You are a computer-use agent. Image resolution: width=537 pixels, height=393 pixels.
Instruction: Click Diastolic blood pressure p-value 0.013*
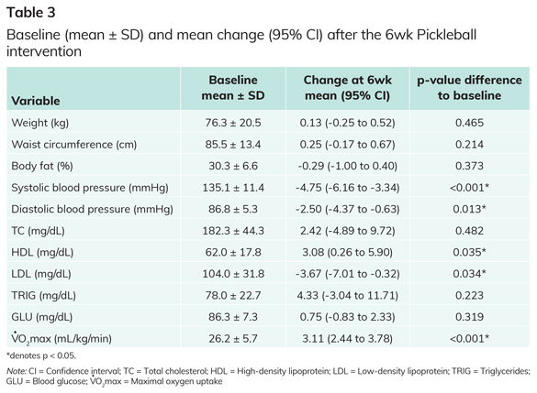(x=470, y=209)
